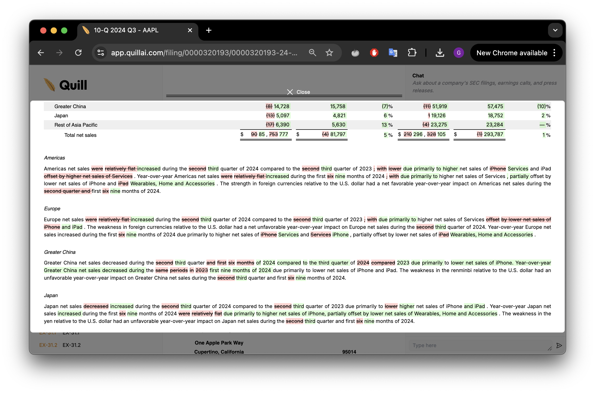Click the zoom magnifier icon in address bar
Image resolution: width=595 pixels, height=393 pixels.
click(x=312, y=53)
